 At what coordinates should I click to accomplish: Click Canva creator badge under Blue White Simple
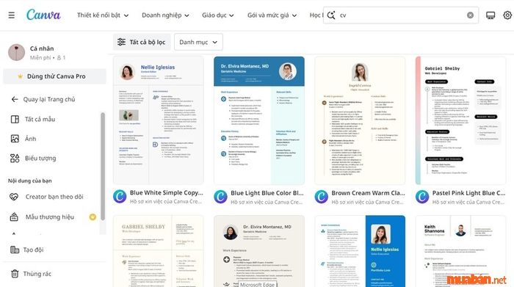[120, 197]
